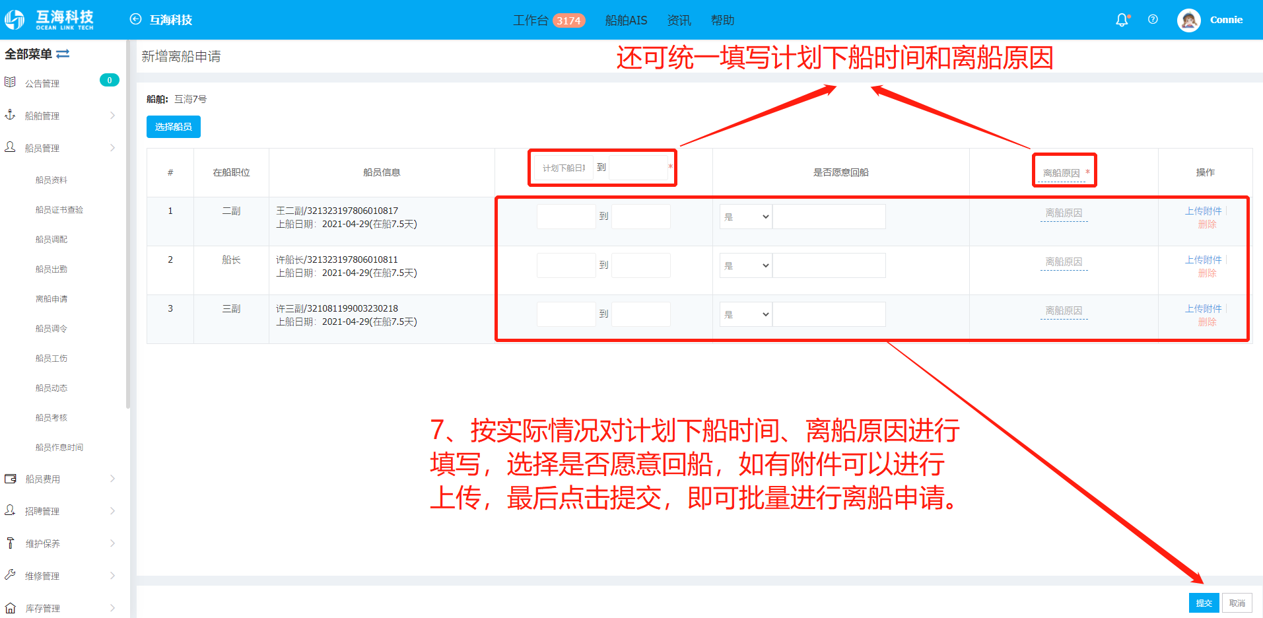The height and width of the screenshot is (618, 1263).
Task: Click the 取消 button
Action: [x=1237, y=603]
